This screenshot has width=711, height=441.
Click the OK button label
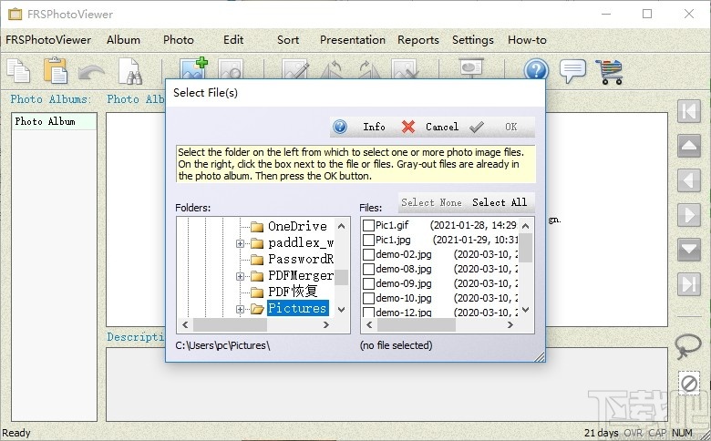click(x=511, y=127)
